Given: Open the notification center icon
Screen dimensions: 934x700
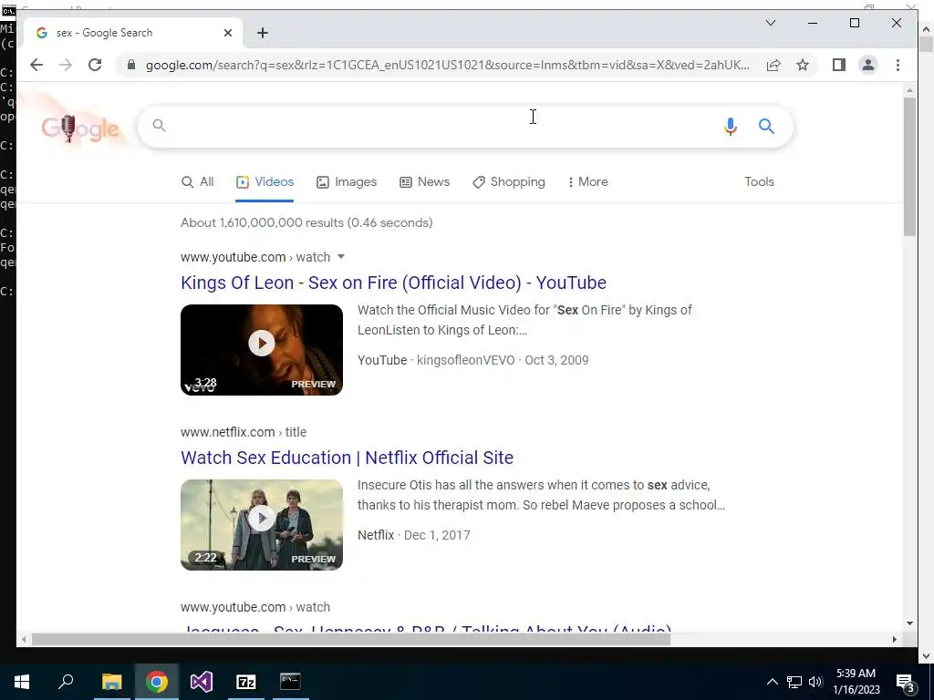Looking at the screenshot, I should pyautogui.click(x=906, y=682).
